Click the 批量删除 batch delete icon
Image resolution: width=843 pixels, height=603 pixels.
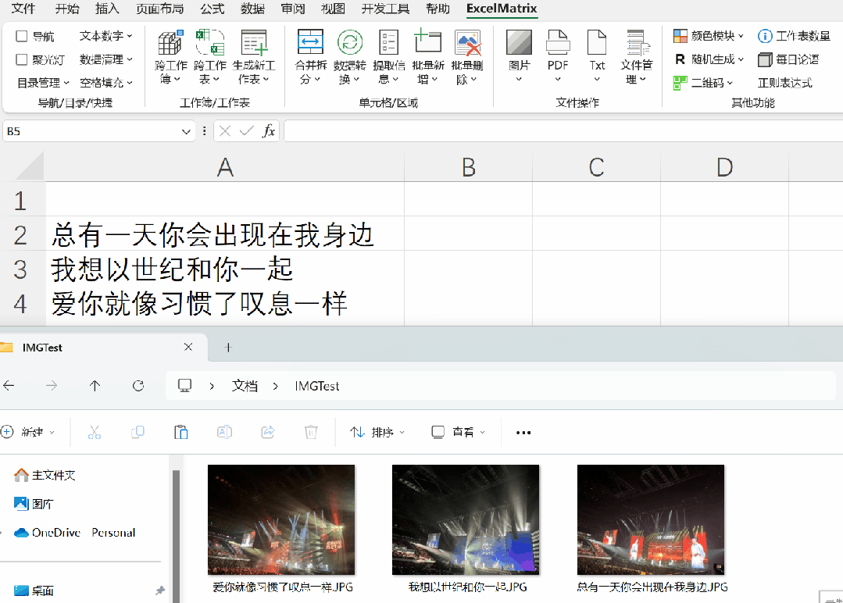pyautogui.click(x=467, y=42)
